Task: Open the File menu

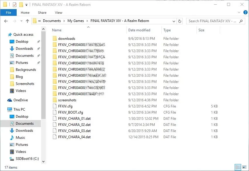Action: click(x=8, y=13)
